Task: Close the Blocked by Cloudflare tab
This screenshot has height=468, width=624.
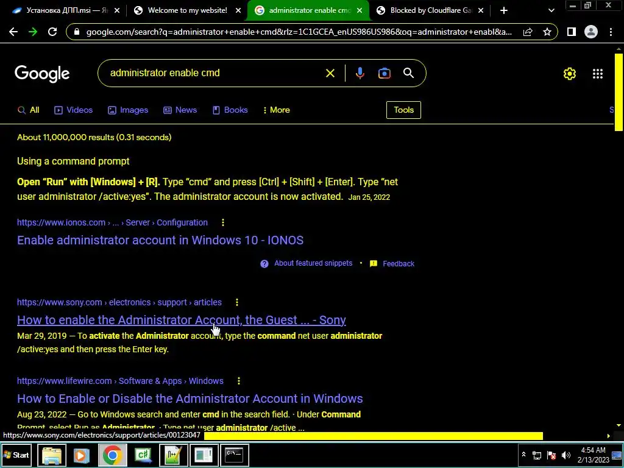Action: tap(481, 11)
